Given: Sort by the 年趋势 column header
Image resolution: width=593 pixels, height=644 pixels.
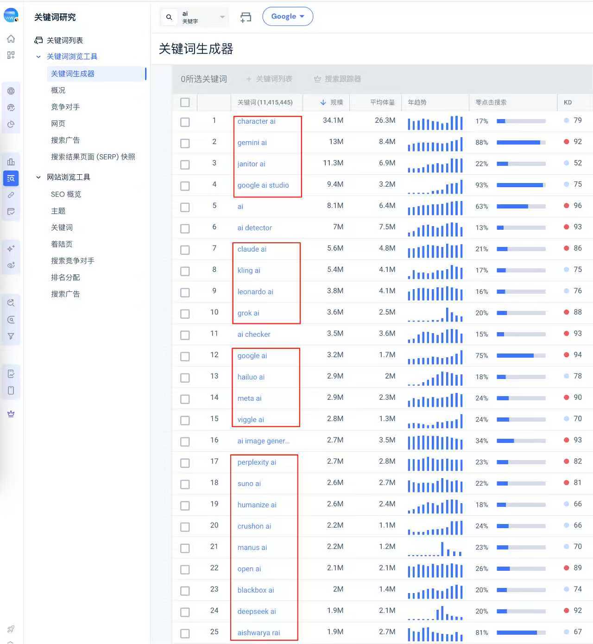Looking at the screenshot, I should (x=417, y=102).
